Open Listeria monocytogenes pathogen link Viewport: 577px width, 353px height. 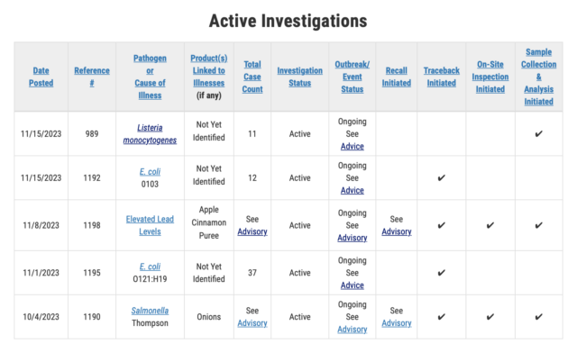click(x=150, y=134)
